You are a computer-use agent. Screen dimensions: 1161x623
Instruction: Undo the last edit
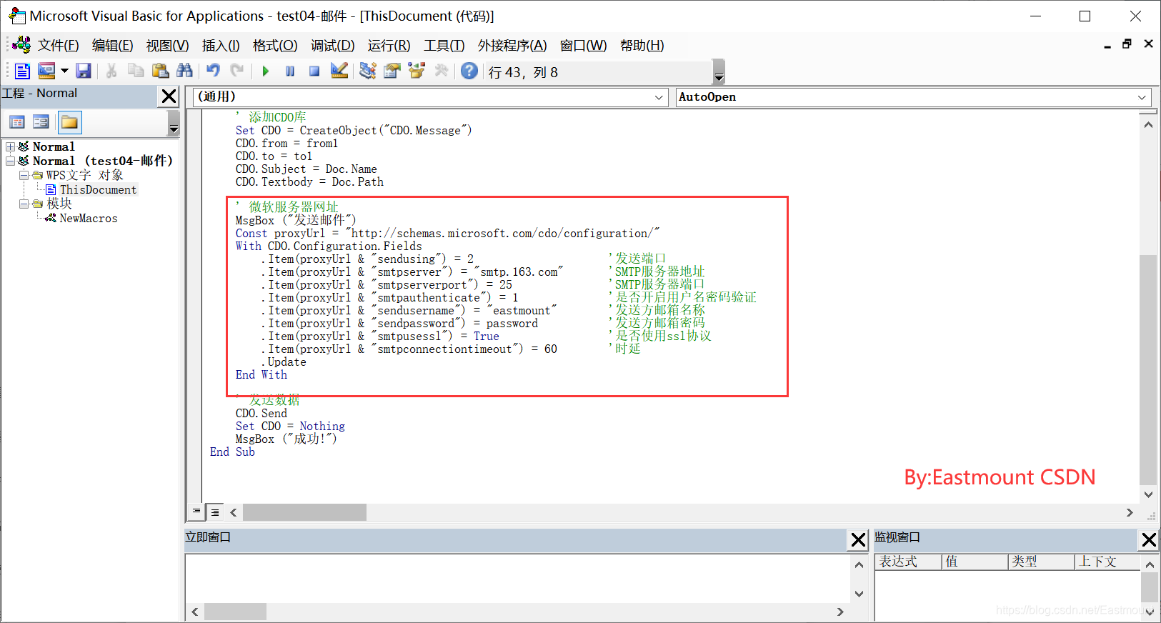213,71
